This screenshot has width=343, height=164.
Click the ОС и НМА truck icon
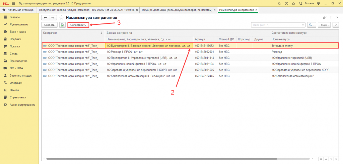pyautogui.click(x=5, y=68)
